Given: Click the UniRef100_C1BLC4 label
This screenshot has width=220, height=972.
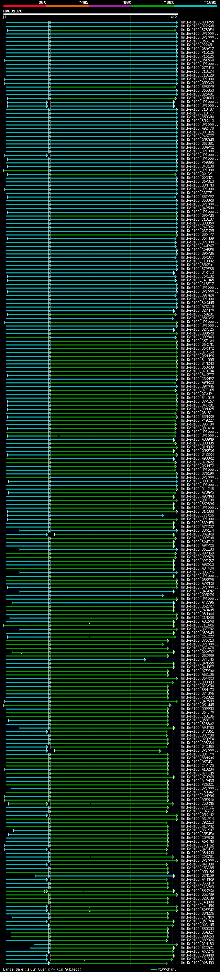Looking at the screenshot, I should coord(197,71).
